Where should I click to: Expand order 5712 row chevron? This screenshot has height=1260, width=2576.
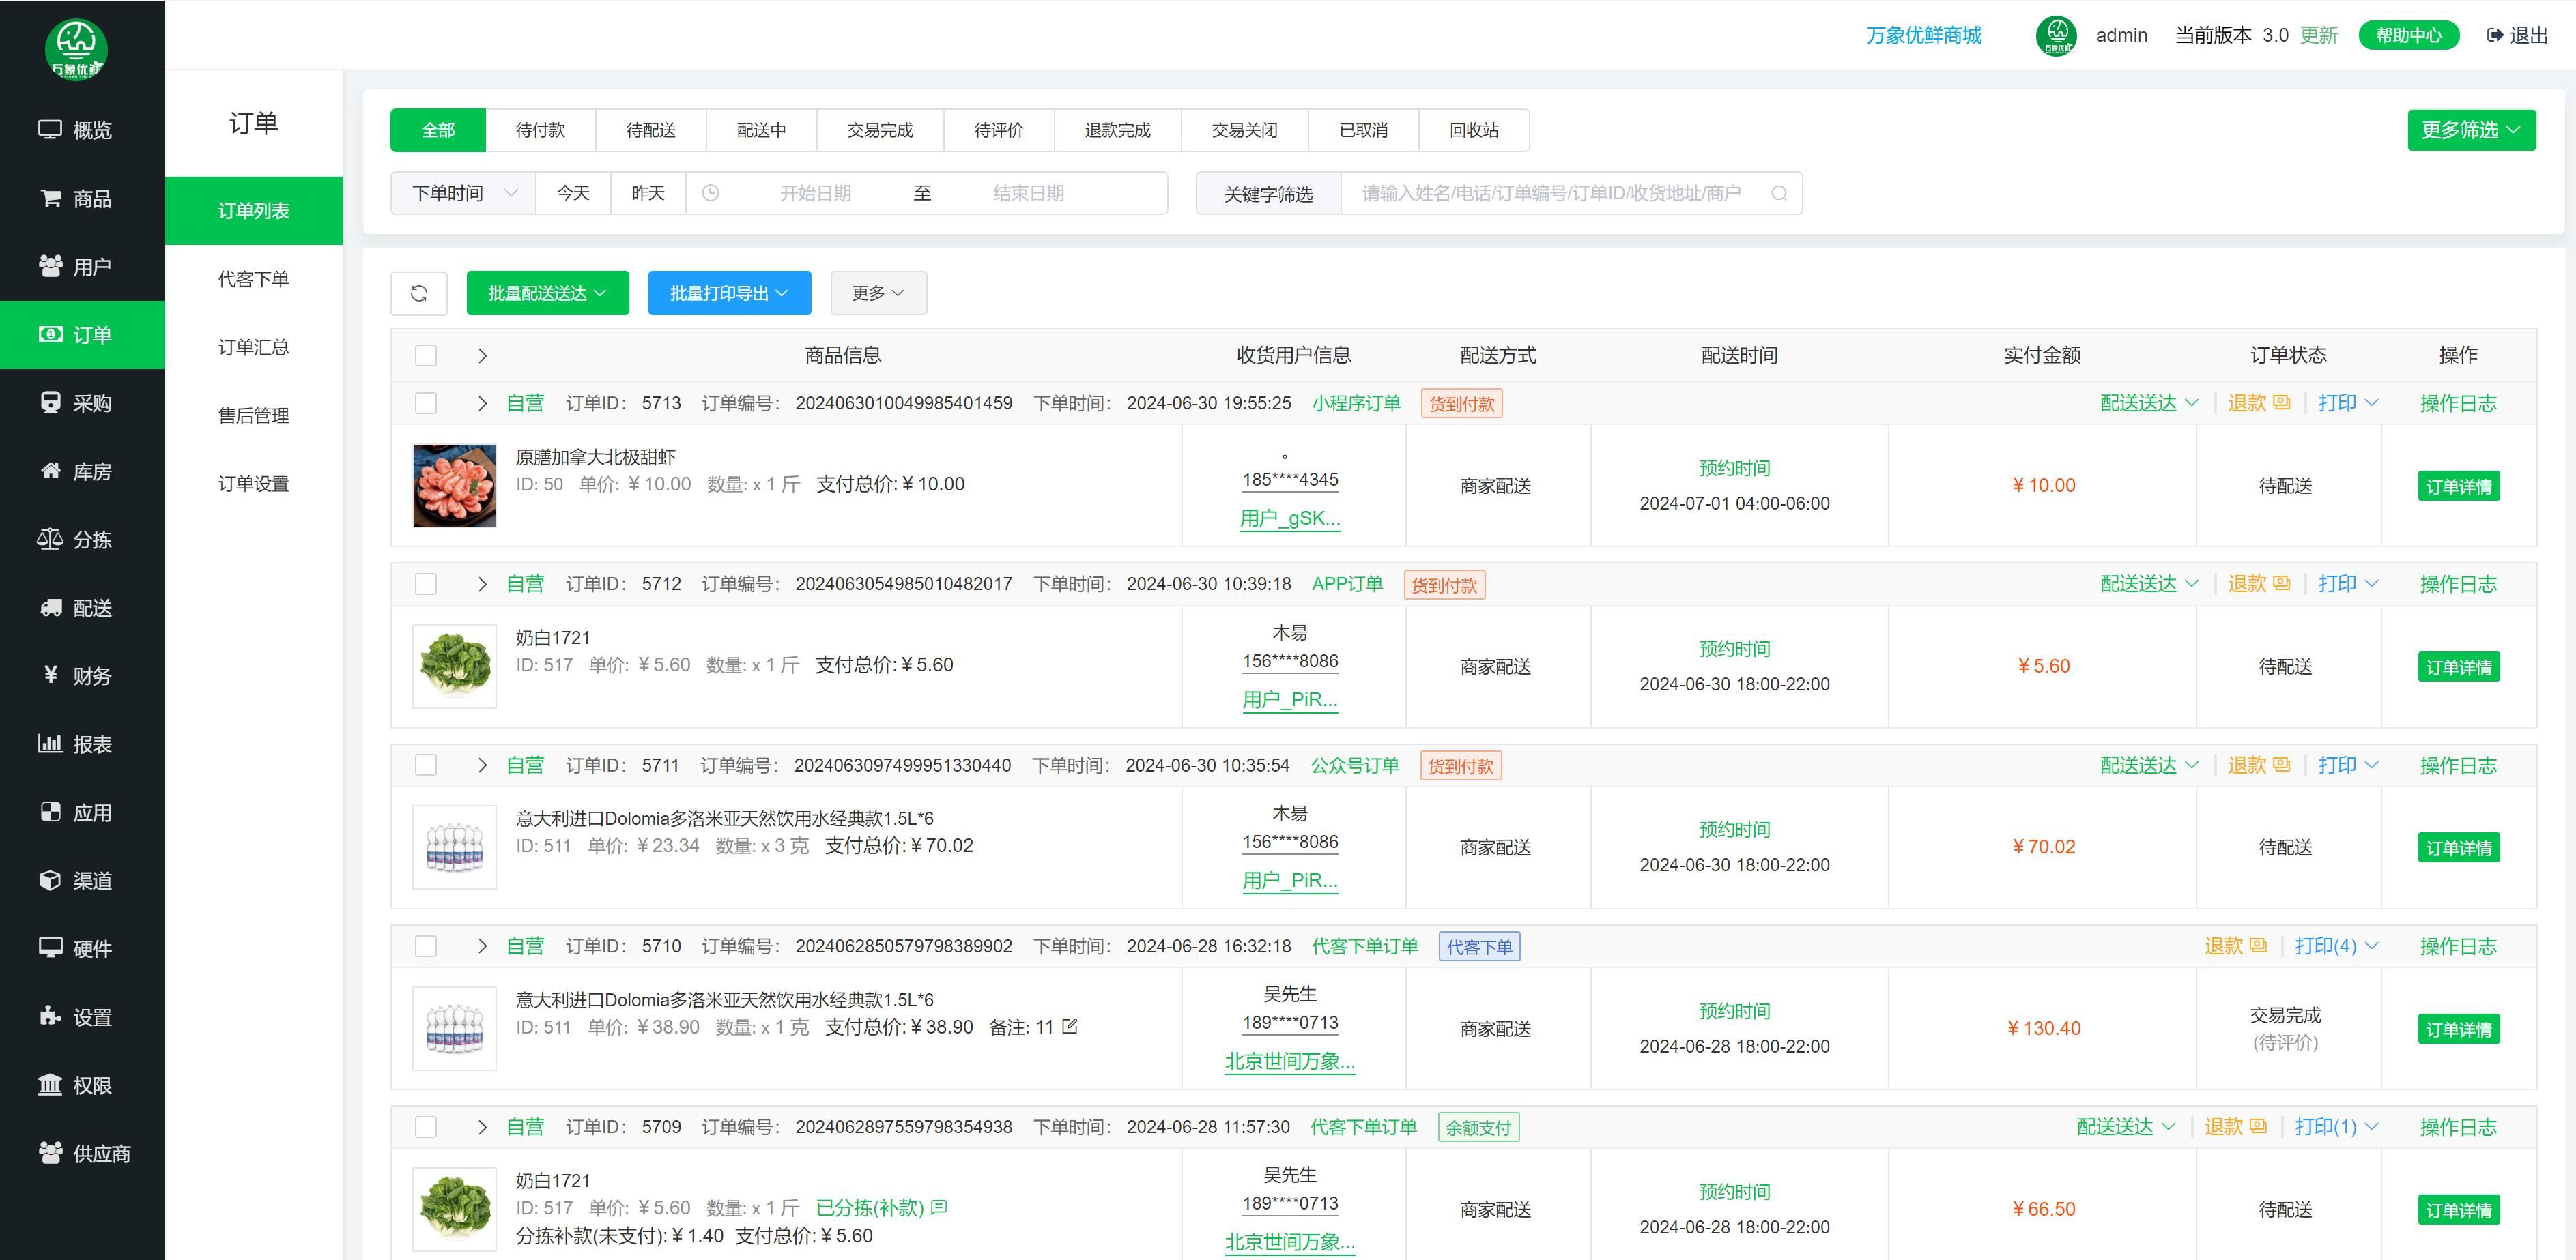(x=482, y=585)
